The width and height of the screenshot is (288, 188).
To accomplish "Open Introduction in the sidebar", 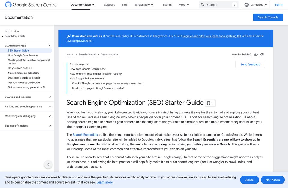I will click(12, 31).
